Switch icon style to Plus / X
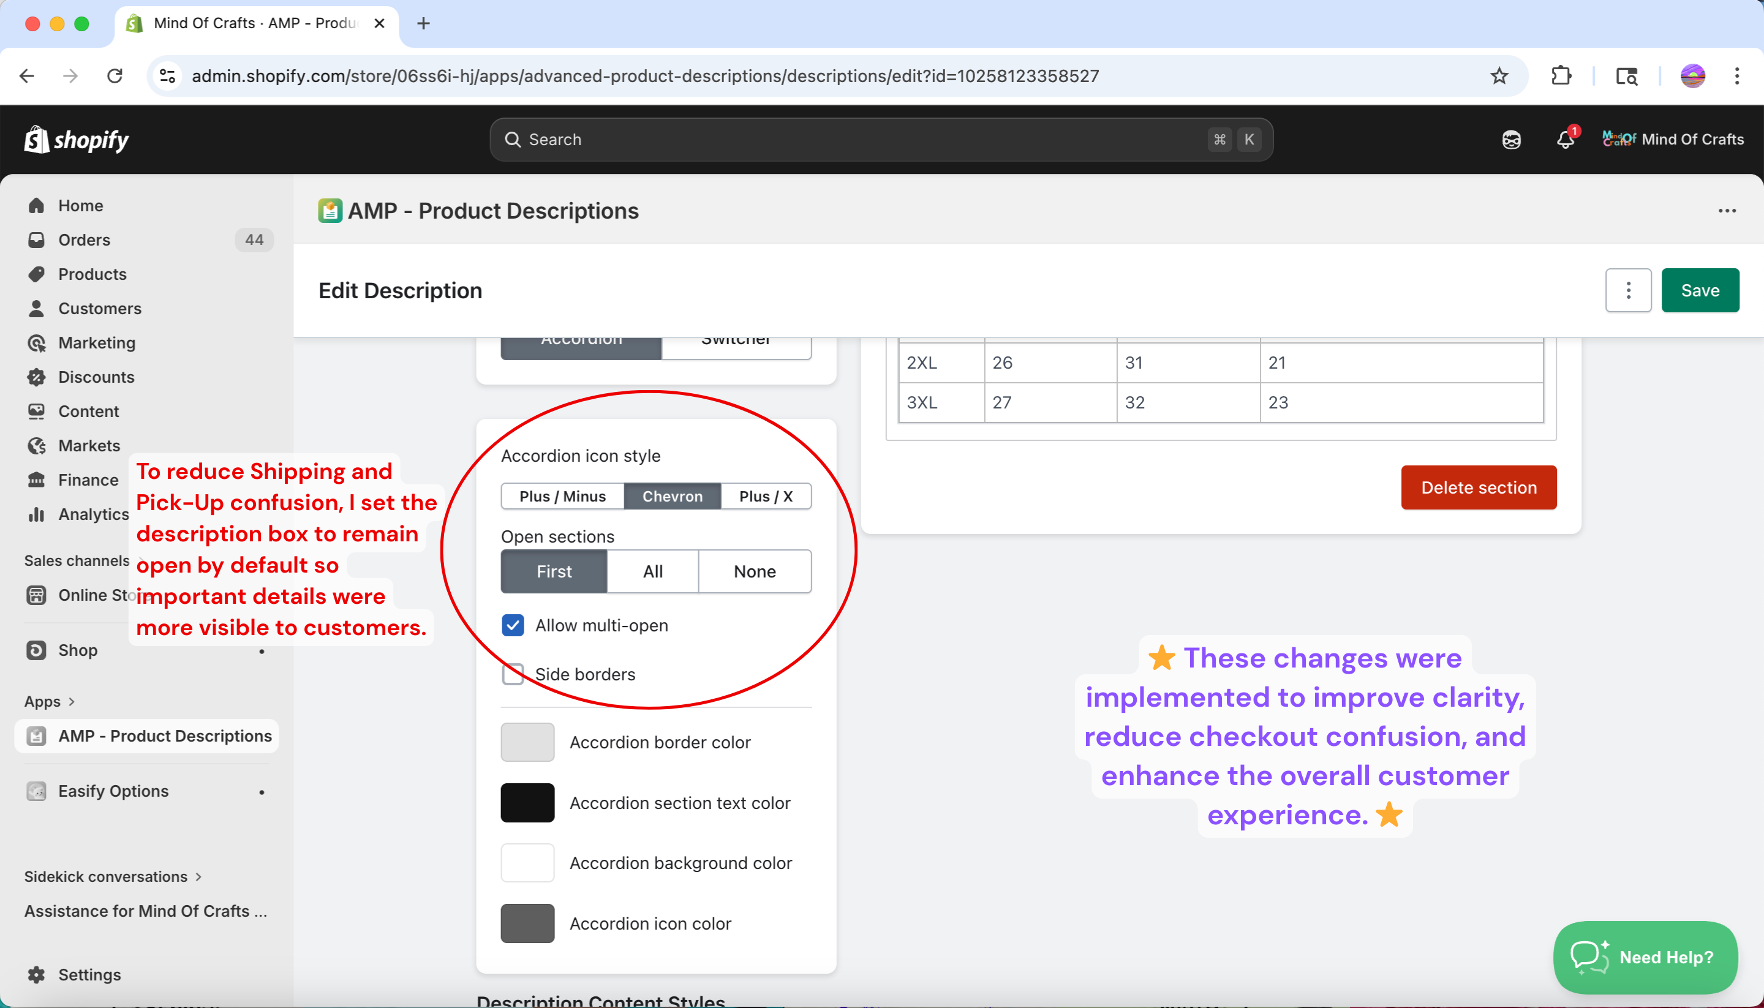Image resolution: width=1764 pixels, height=1008 pixels. [766, 495]
